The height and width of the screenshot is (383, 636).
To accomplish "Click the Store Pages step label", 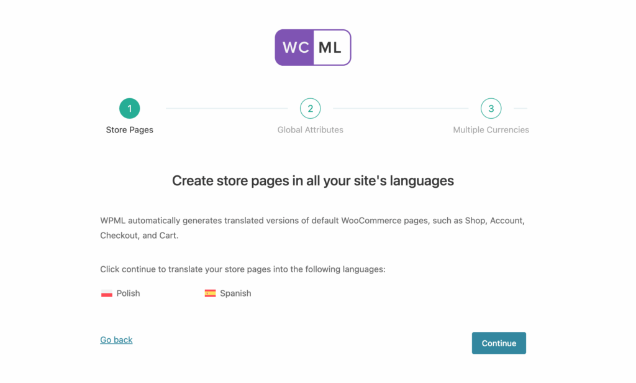I will (x=129, y=130).
